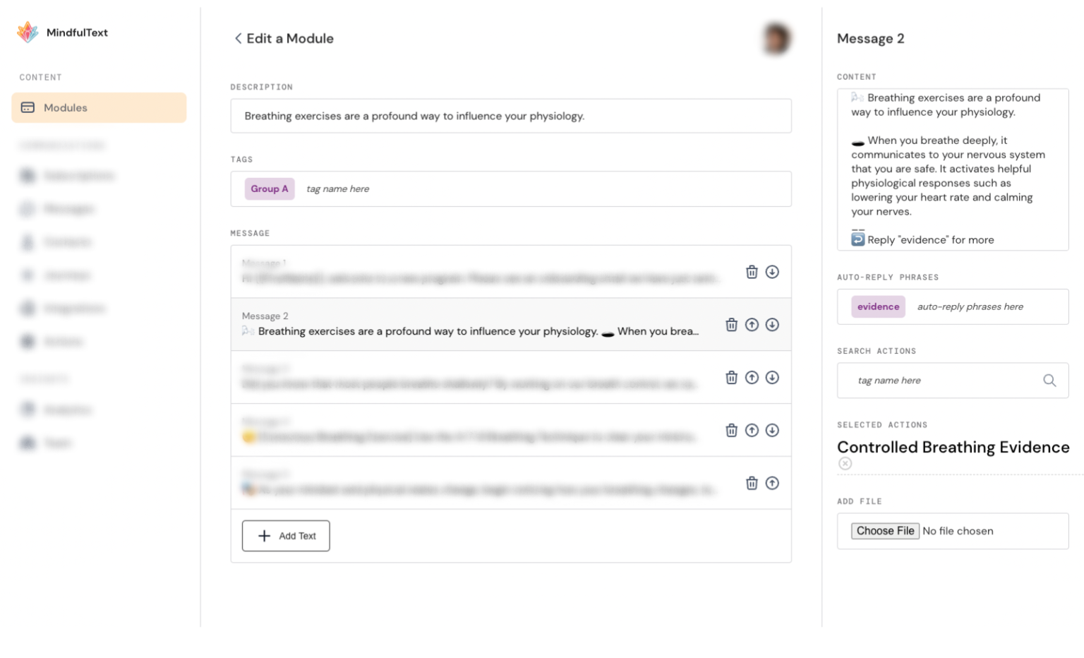Image resolution: width=1084 pixels, height=658 pixels.
Task: Open the Modules sidebar item
Action: tap(99, 107)
